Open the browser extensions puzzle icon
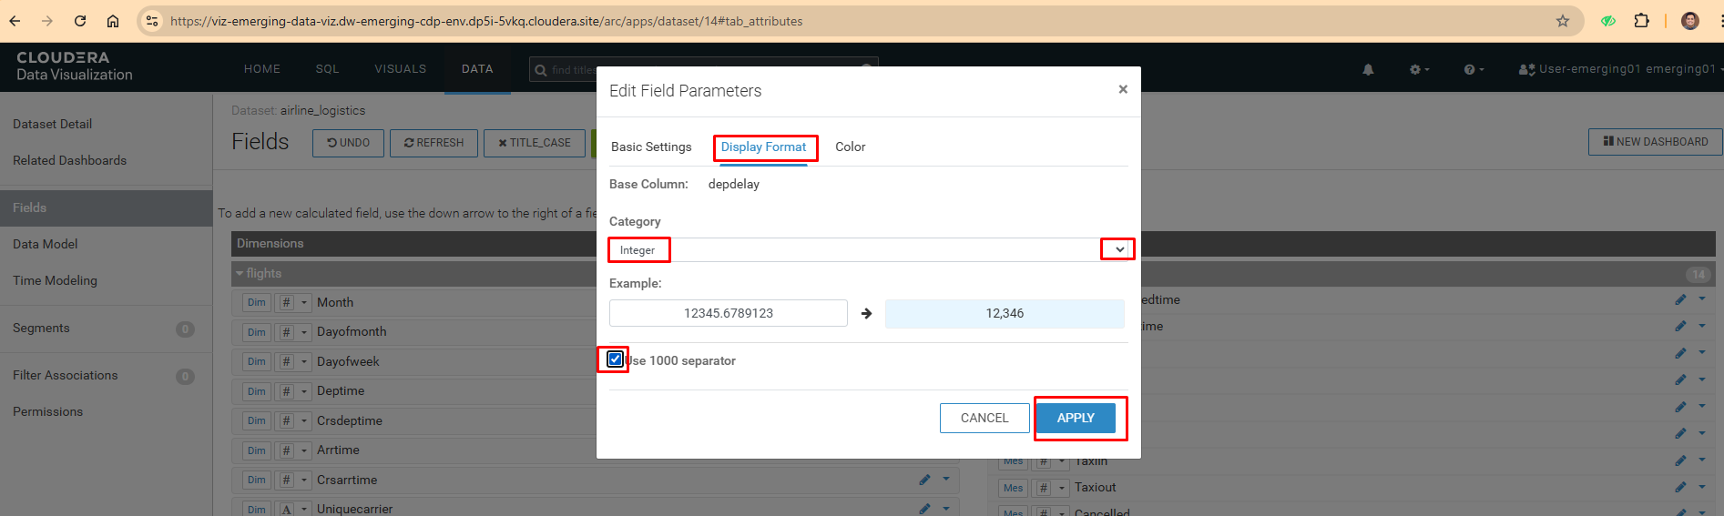Screen dimensions: 1724x516 (1642, 21)
